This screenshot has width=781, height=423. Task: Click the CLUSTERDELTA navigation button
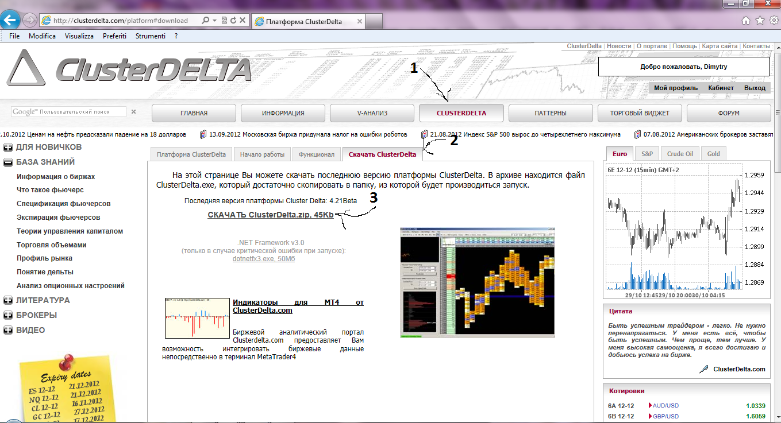click(461, 113)
